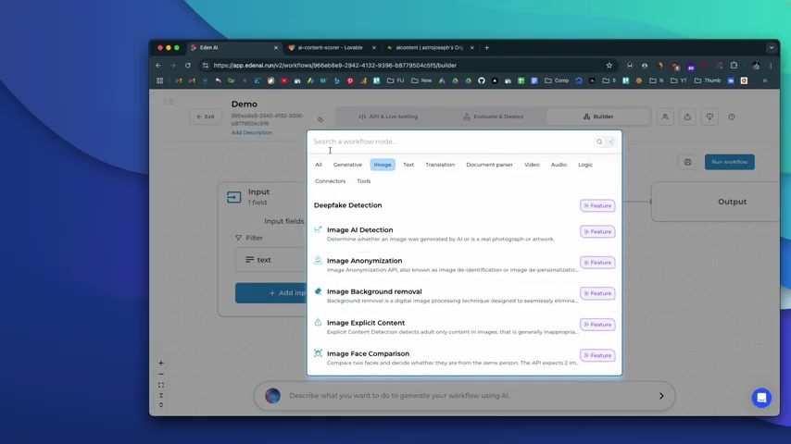Select the Generative category filter

347,165
